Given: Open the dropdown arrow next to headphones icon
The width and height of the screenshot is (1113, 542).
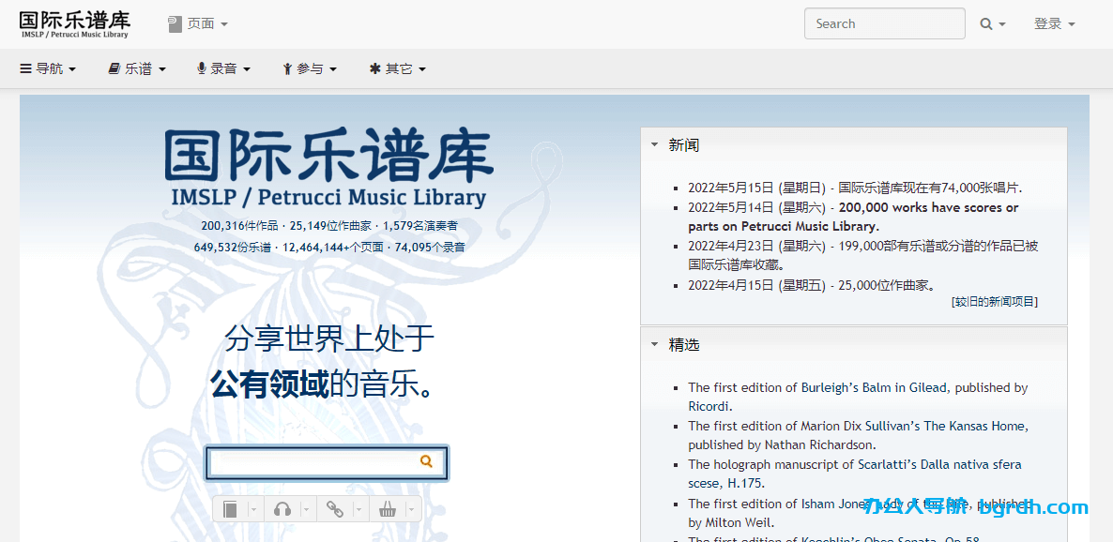Looking at the screenshot, I should pyautogui.click(x=306, y=509).
